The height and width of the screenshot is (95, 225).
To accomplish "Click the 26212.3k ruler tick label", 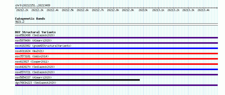I will click(x=37, y=10).
